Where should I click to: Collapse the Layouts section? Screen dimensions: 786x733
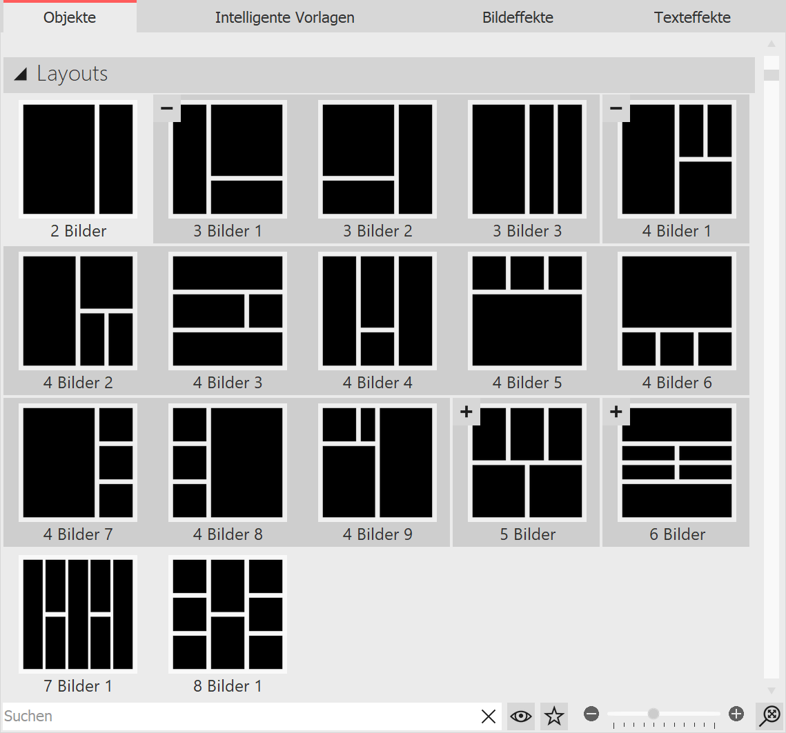click(20, 74)
